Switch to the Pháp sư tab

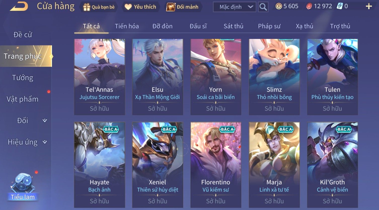click(269, 26)
